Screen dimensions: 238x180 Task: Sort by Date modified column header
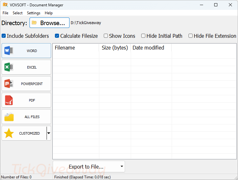pyautogui.click(x=151, y=48)
